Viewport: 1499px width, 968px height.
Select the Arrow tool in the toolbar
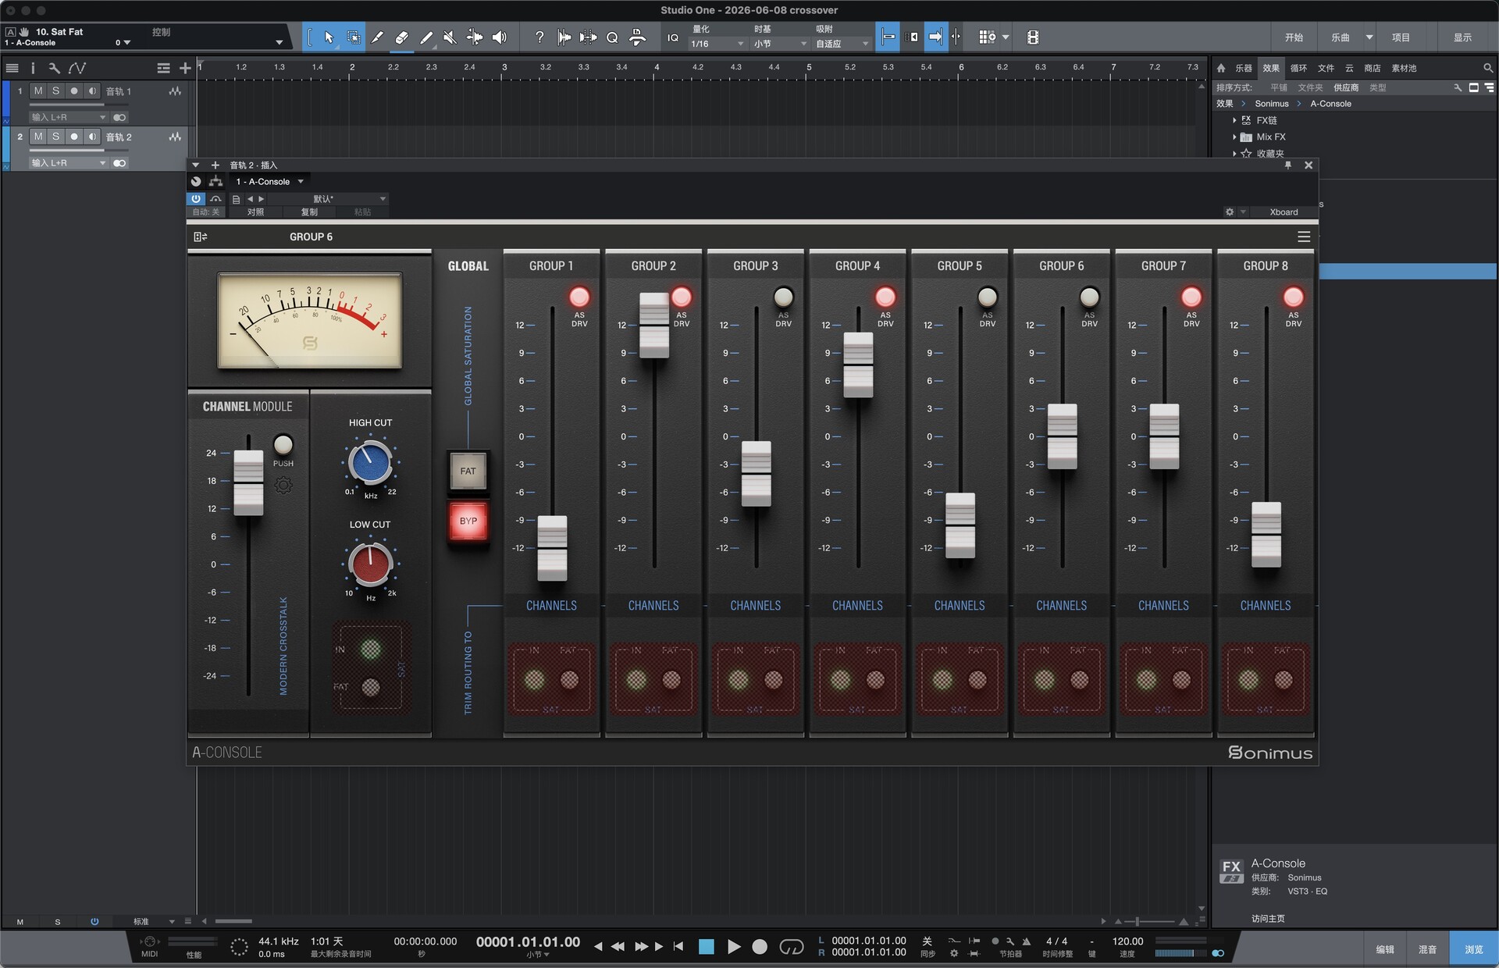pyautogui.click(x=329, y=37)
